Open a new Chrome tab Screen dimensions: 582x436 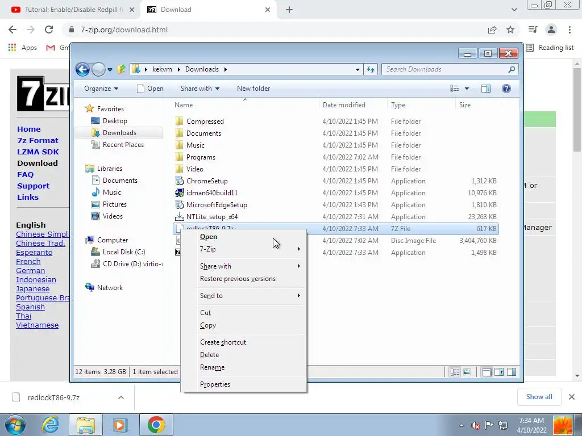point(289,10)
